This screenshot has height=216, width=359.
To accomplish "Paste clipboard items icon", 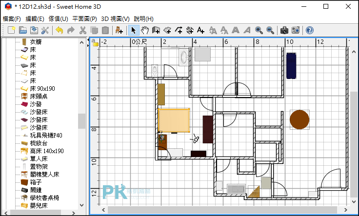I will click(x=105, y=30).
